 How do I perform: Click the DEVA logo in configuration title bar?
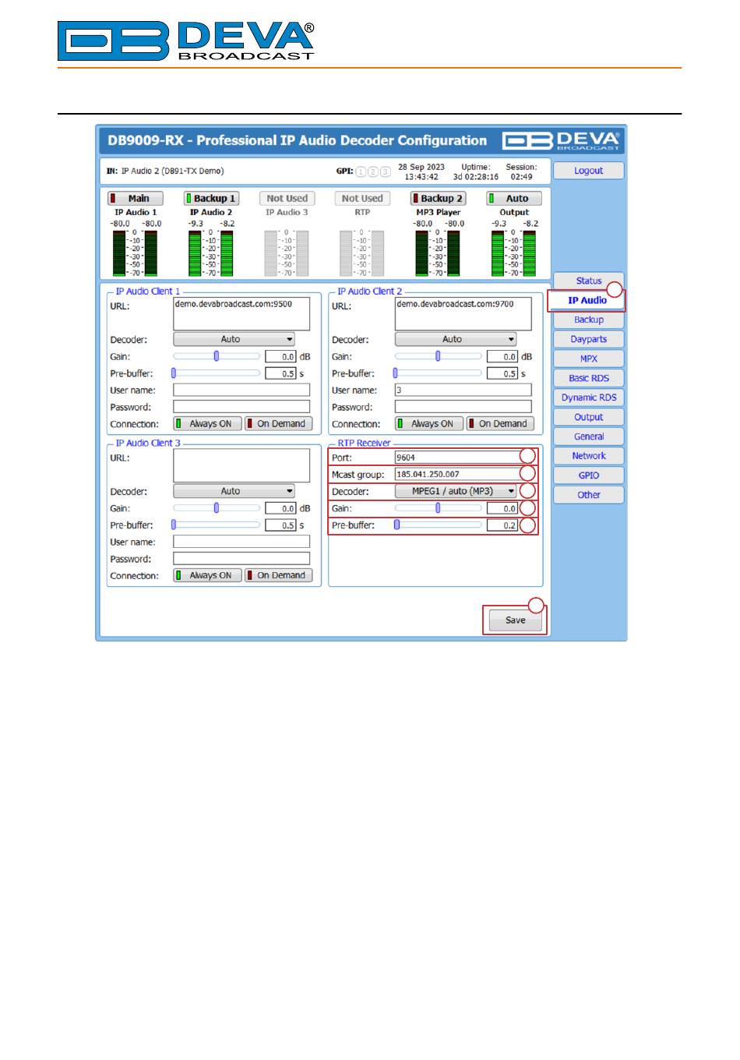point(562,140)
